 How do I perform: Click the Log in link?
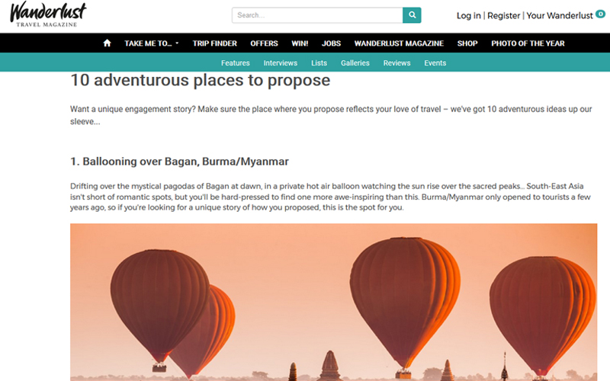[x=469, y=15]
